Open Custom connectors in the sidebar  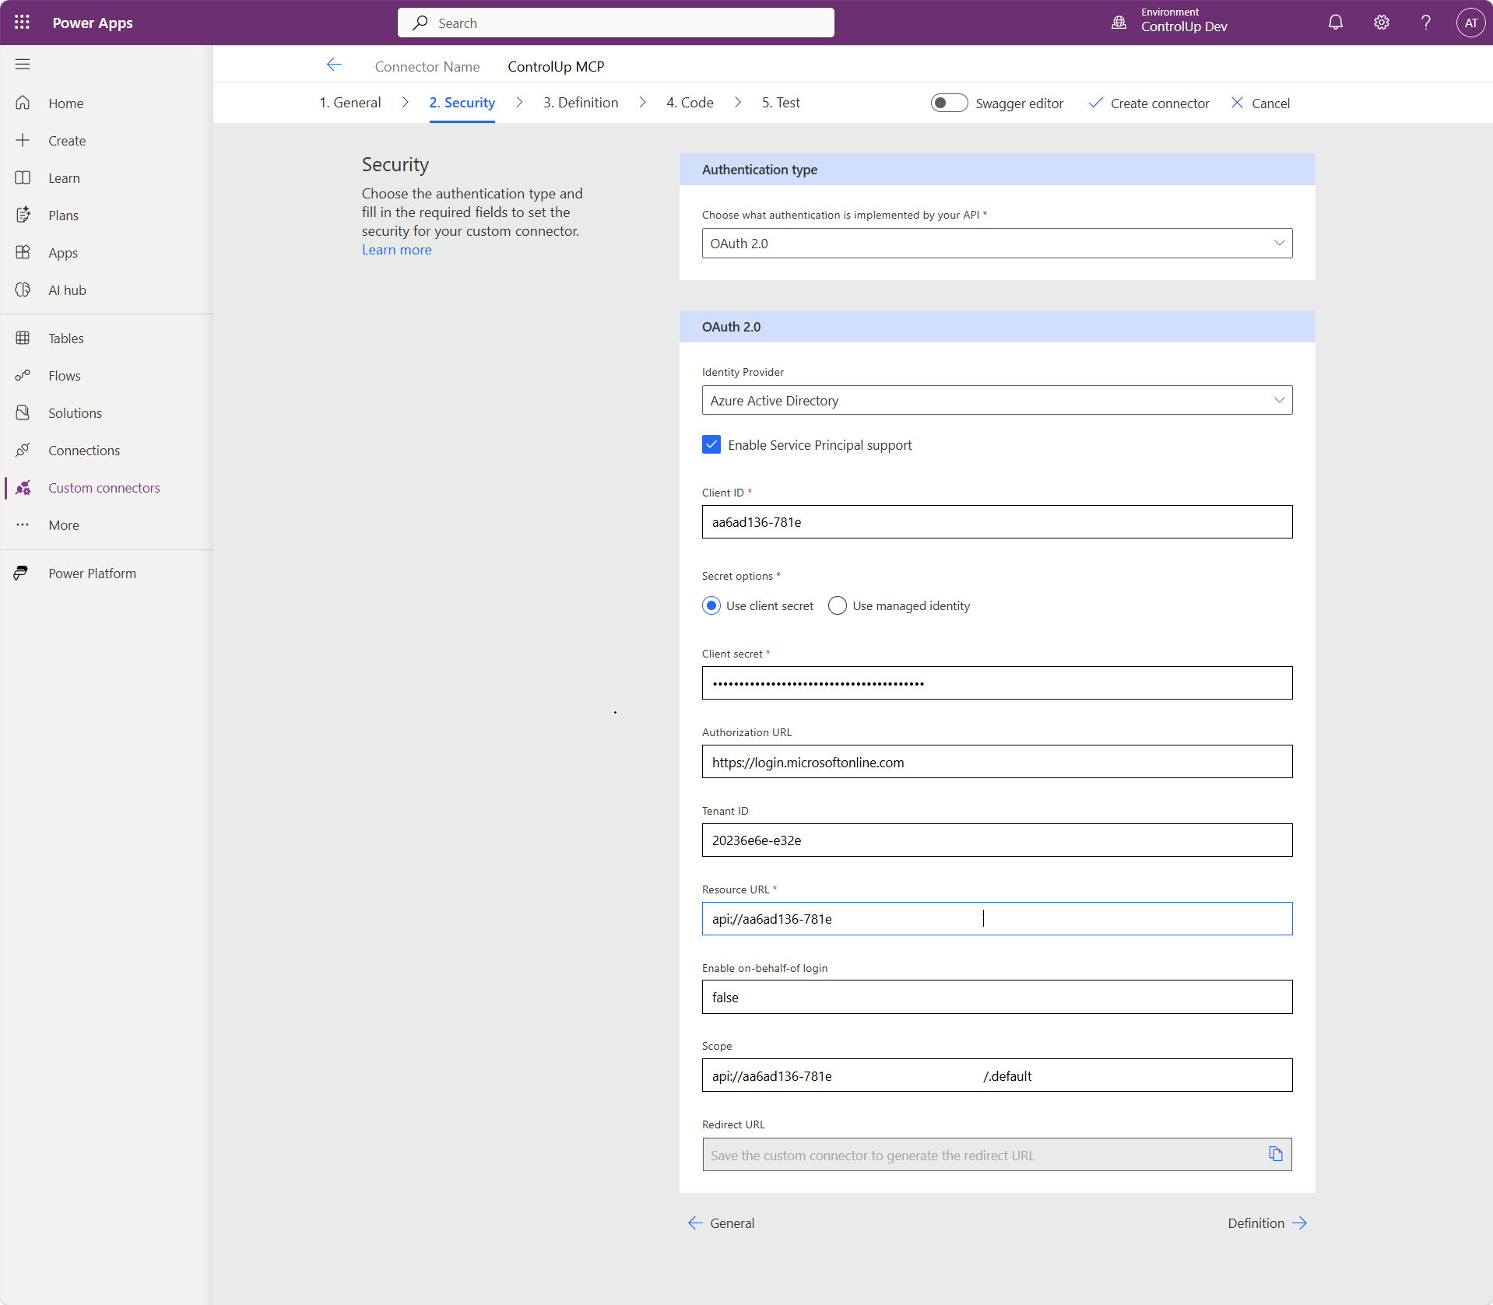pyautogui.click(x=104, y=488)
